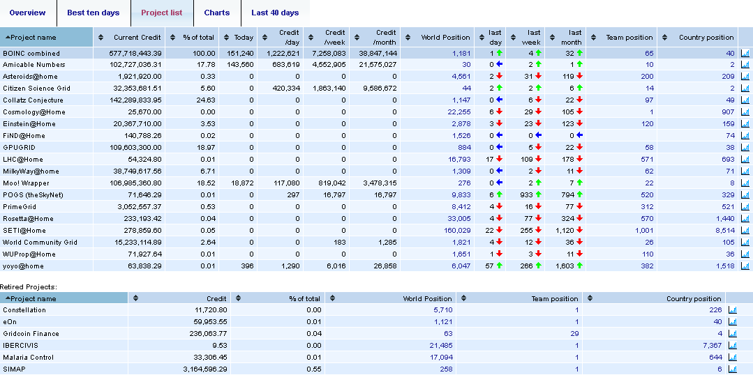Sort by Credit /day column
This screenshot has width=753, height=375.
281,38
